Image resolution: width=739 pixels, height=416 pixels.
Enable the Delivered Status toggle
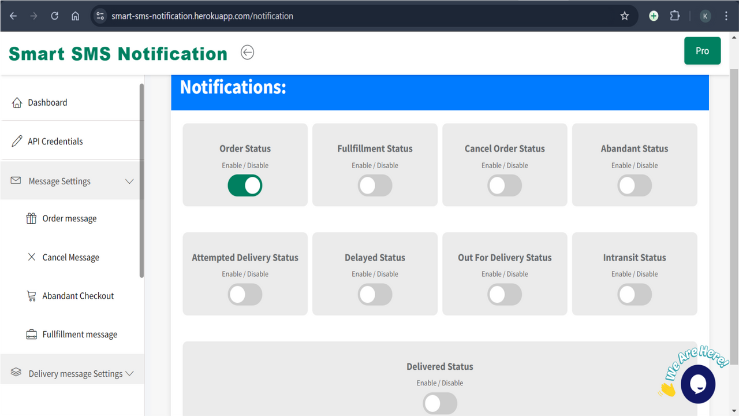point(440,403)
